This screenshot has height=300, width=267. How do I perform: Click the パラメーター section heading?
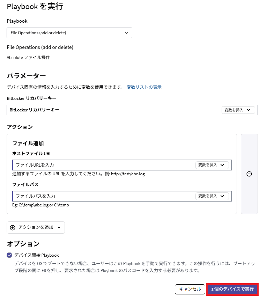(x=27, y=76)
